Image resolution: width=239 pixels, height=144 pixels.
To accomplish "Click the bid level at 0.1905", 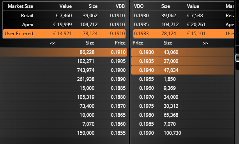I will coord(64,61).
